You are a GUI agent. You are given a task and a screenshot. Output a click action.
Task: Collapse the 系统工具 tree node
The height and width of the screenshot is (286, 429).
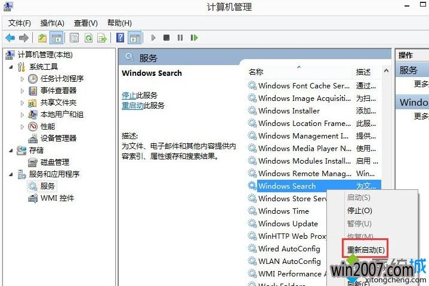[11, 67]
